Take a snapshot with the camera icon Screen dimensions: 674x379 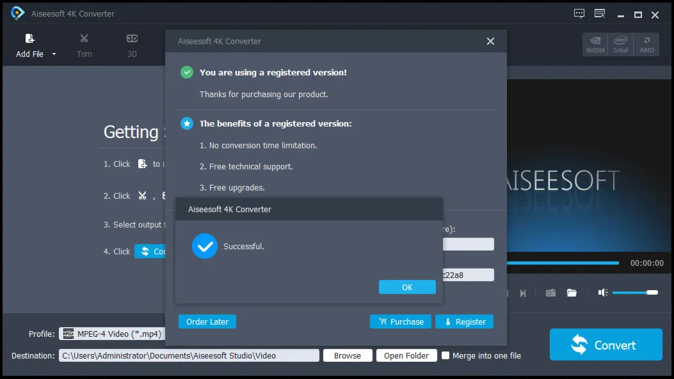pos(550,293)
